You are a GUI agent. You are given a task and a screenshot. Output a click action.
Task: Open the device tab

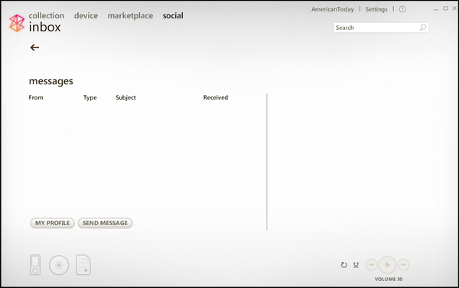click(86, 15)
